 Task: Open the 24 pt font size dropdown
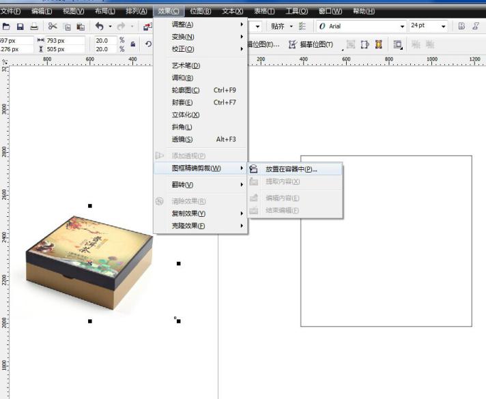pos(443,27)
